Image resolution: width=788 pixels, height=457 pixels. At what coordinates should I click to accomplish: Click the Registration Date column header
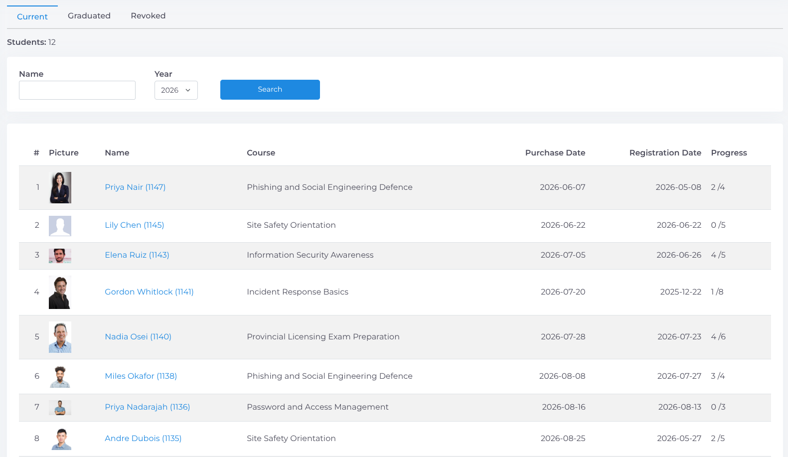pos(665,153)
